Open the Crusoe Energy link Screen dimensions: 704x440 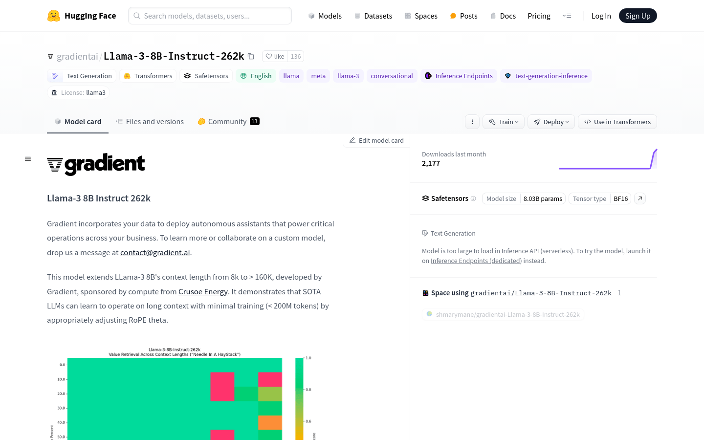coord(203,291)
